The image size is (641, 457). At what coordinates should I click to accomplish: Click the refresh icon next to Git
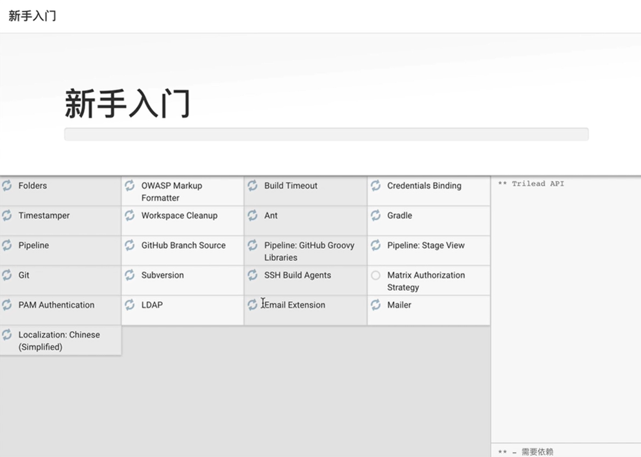tap(7, 275)
